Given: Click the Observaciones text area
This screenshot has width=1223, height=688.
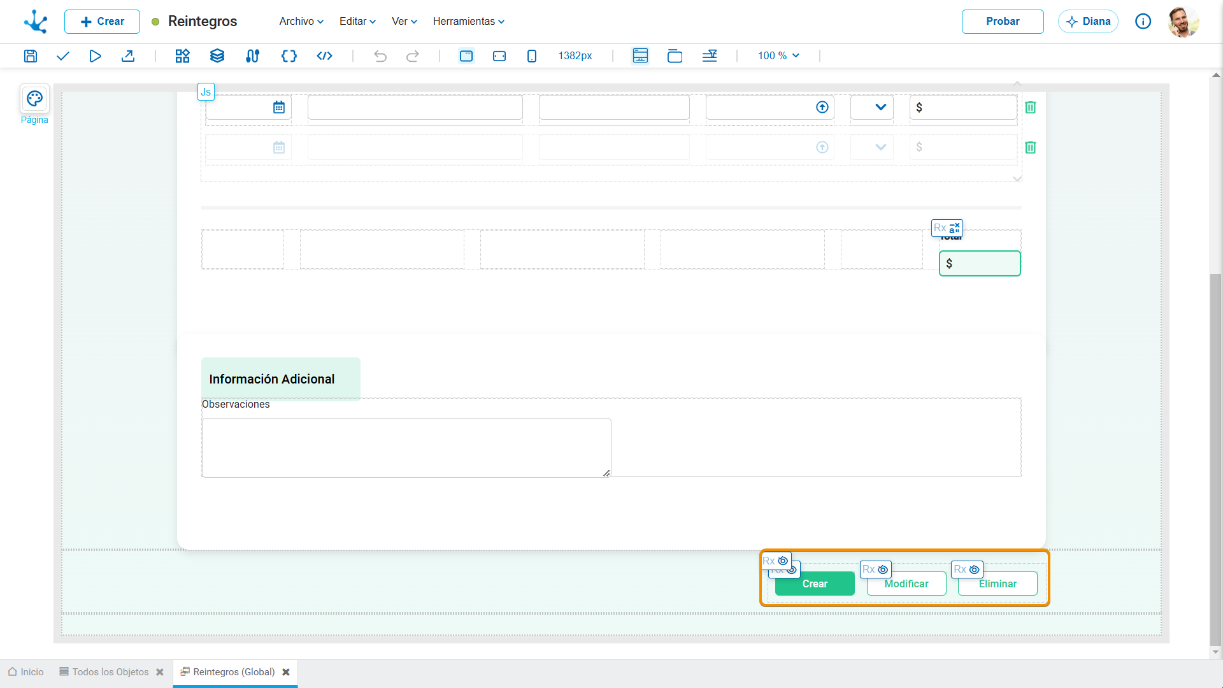Looking at the screenshot, I should coord(406,448).
